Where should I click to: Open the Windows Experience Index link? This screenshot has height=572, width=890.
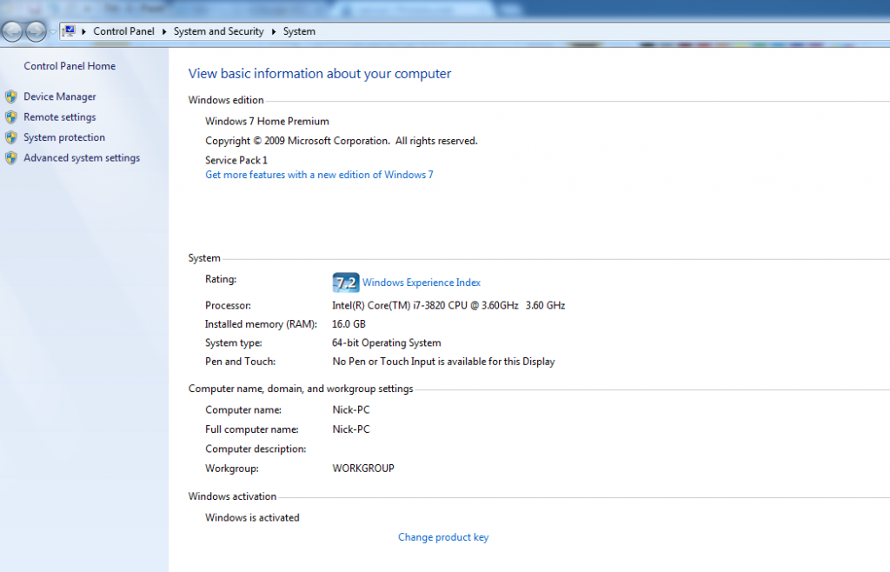tap(422, 283)
